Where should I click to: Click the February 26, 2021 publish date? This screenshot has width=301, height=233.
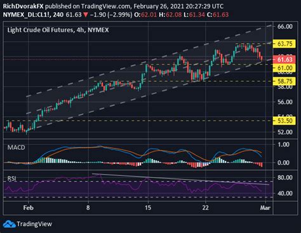[159, 6]
